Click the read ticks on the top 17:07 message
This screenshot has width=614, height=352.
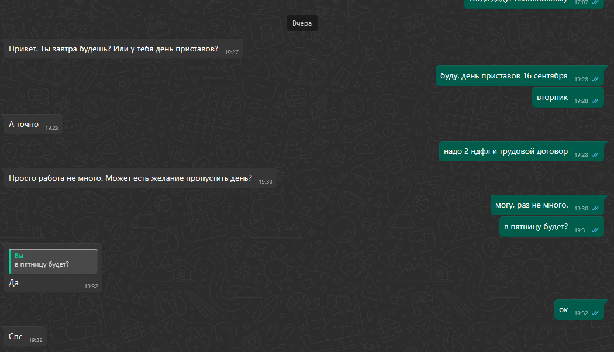595,2
